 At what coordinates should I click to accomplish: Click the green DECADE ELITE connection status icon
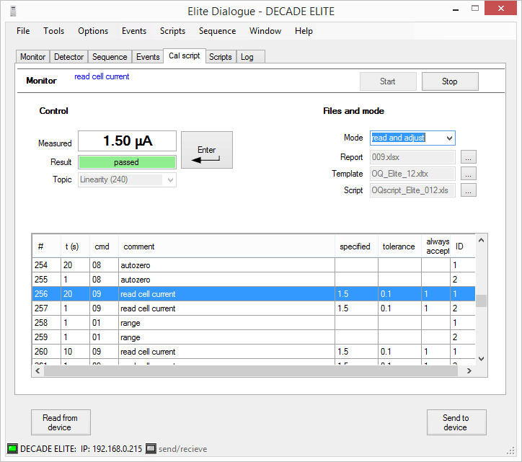(x=12, y=448)
